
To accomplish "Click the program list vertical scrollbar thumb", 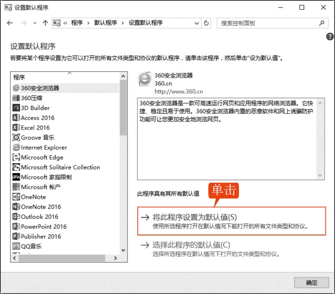I will pyautogui.click(x=123, y=108).
